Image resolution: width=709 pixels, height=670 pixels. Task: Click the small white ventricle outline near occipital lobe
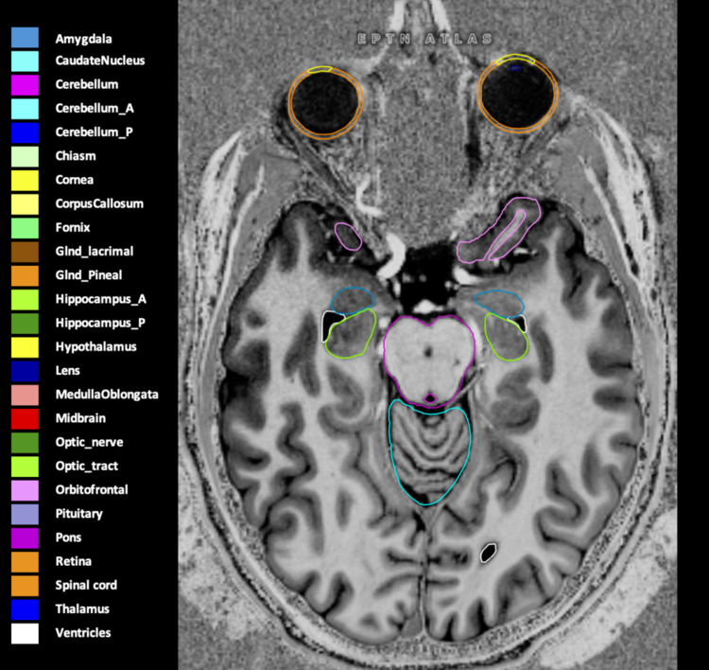pyautogui.click(x=488, y=553)
